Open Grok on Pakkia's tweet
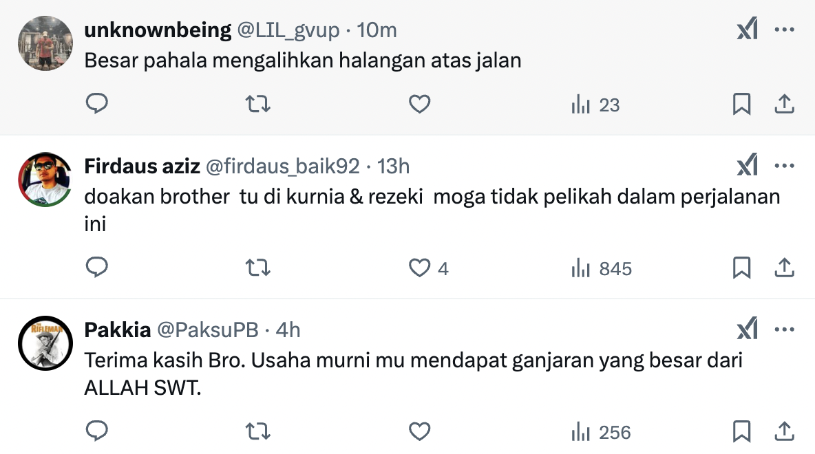 pos(747,329)
